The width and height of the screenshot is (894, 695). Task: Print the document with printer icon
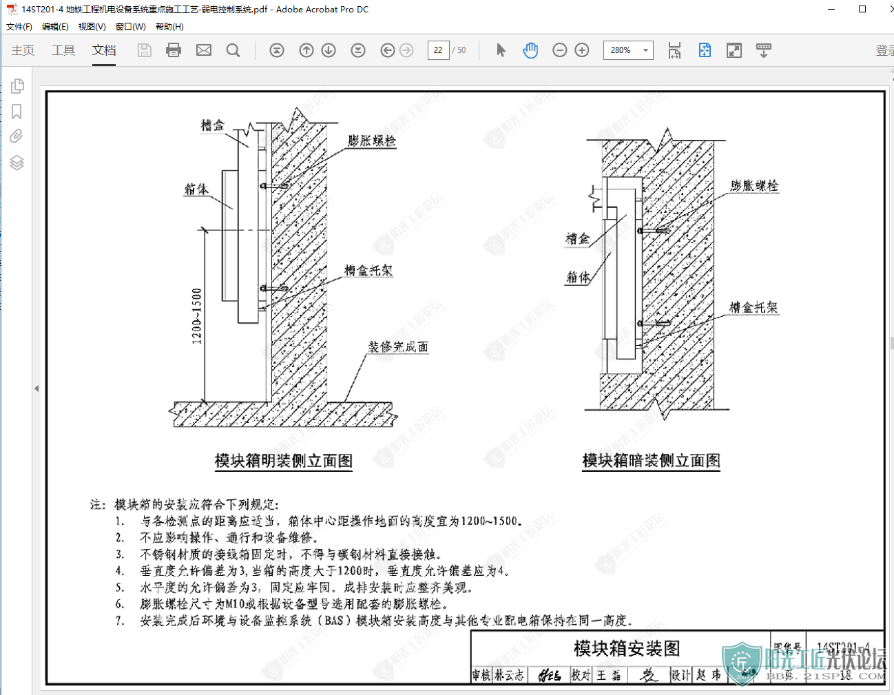pos(174,50)
